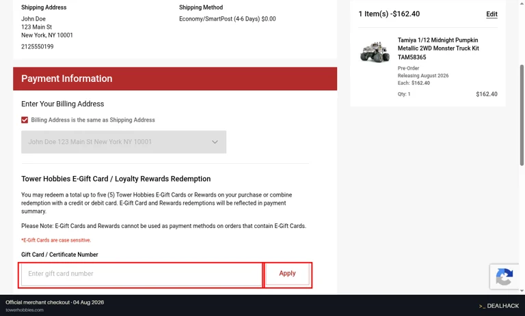Screen dimensions: 525x316
Task: Select the phone number 2125550199
Action: [38, 47]
